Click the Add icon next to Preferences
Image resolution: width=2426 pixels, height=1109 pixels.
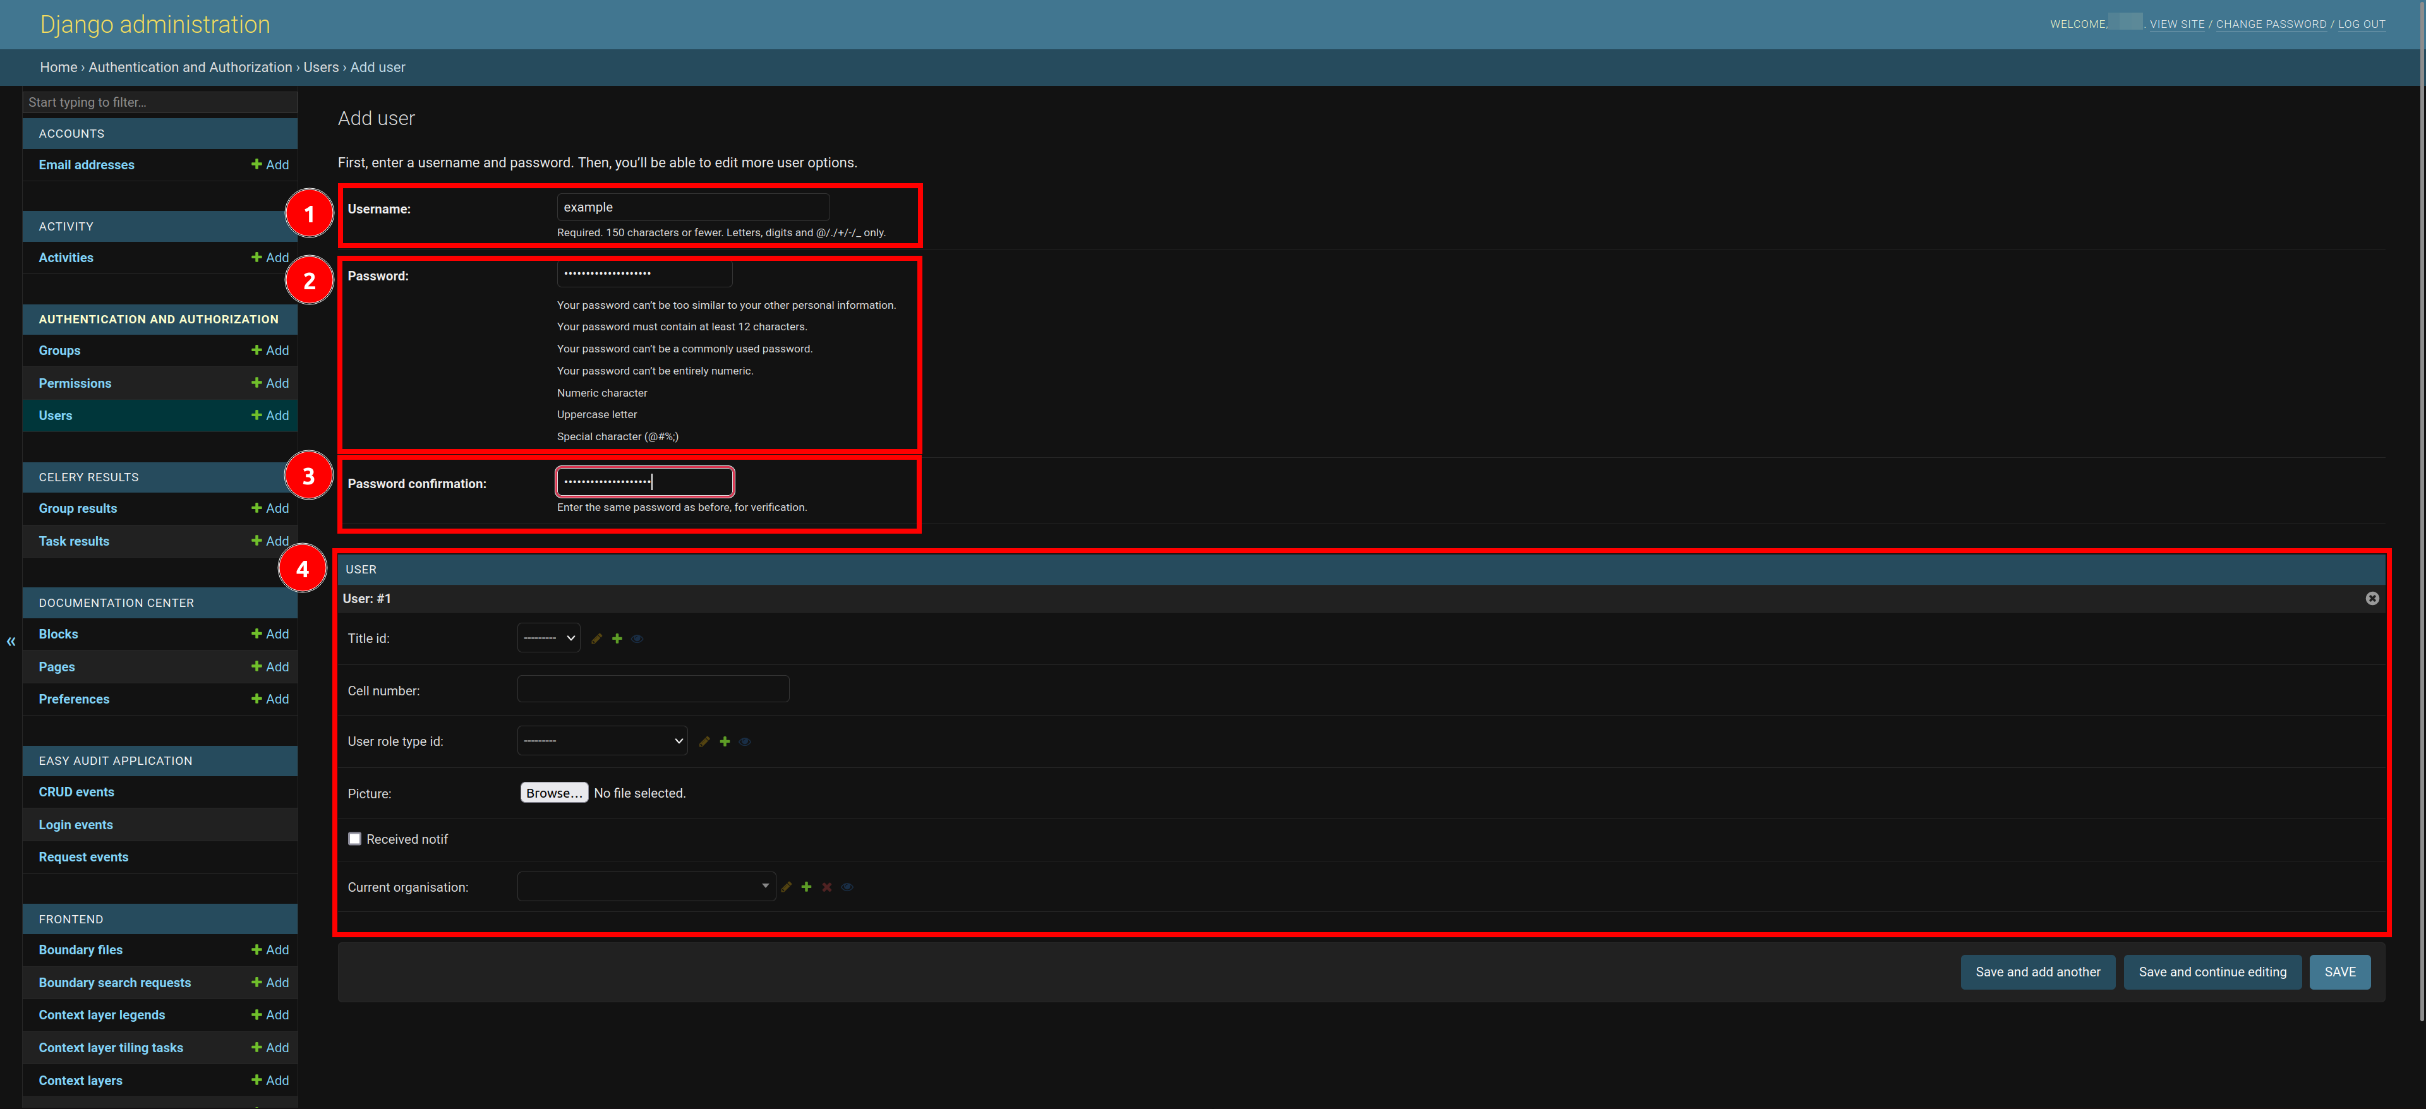[270, 700]
